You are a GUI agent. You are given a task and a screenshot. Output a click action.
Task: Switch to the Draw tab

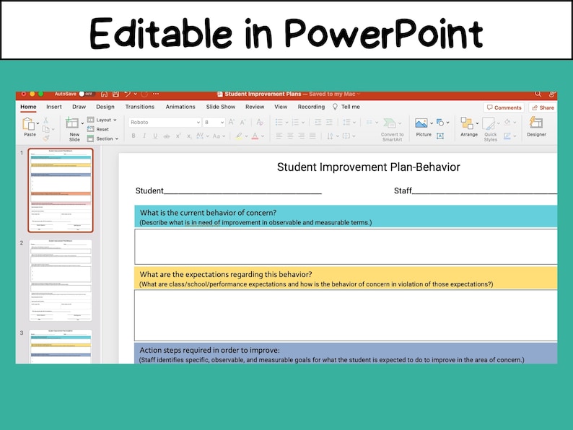79,107
